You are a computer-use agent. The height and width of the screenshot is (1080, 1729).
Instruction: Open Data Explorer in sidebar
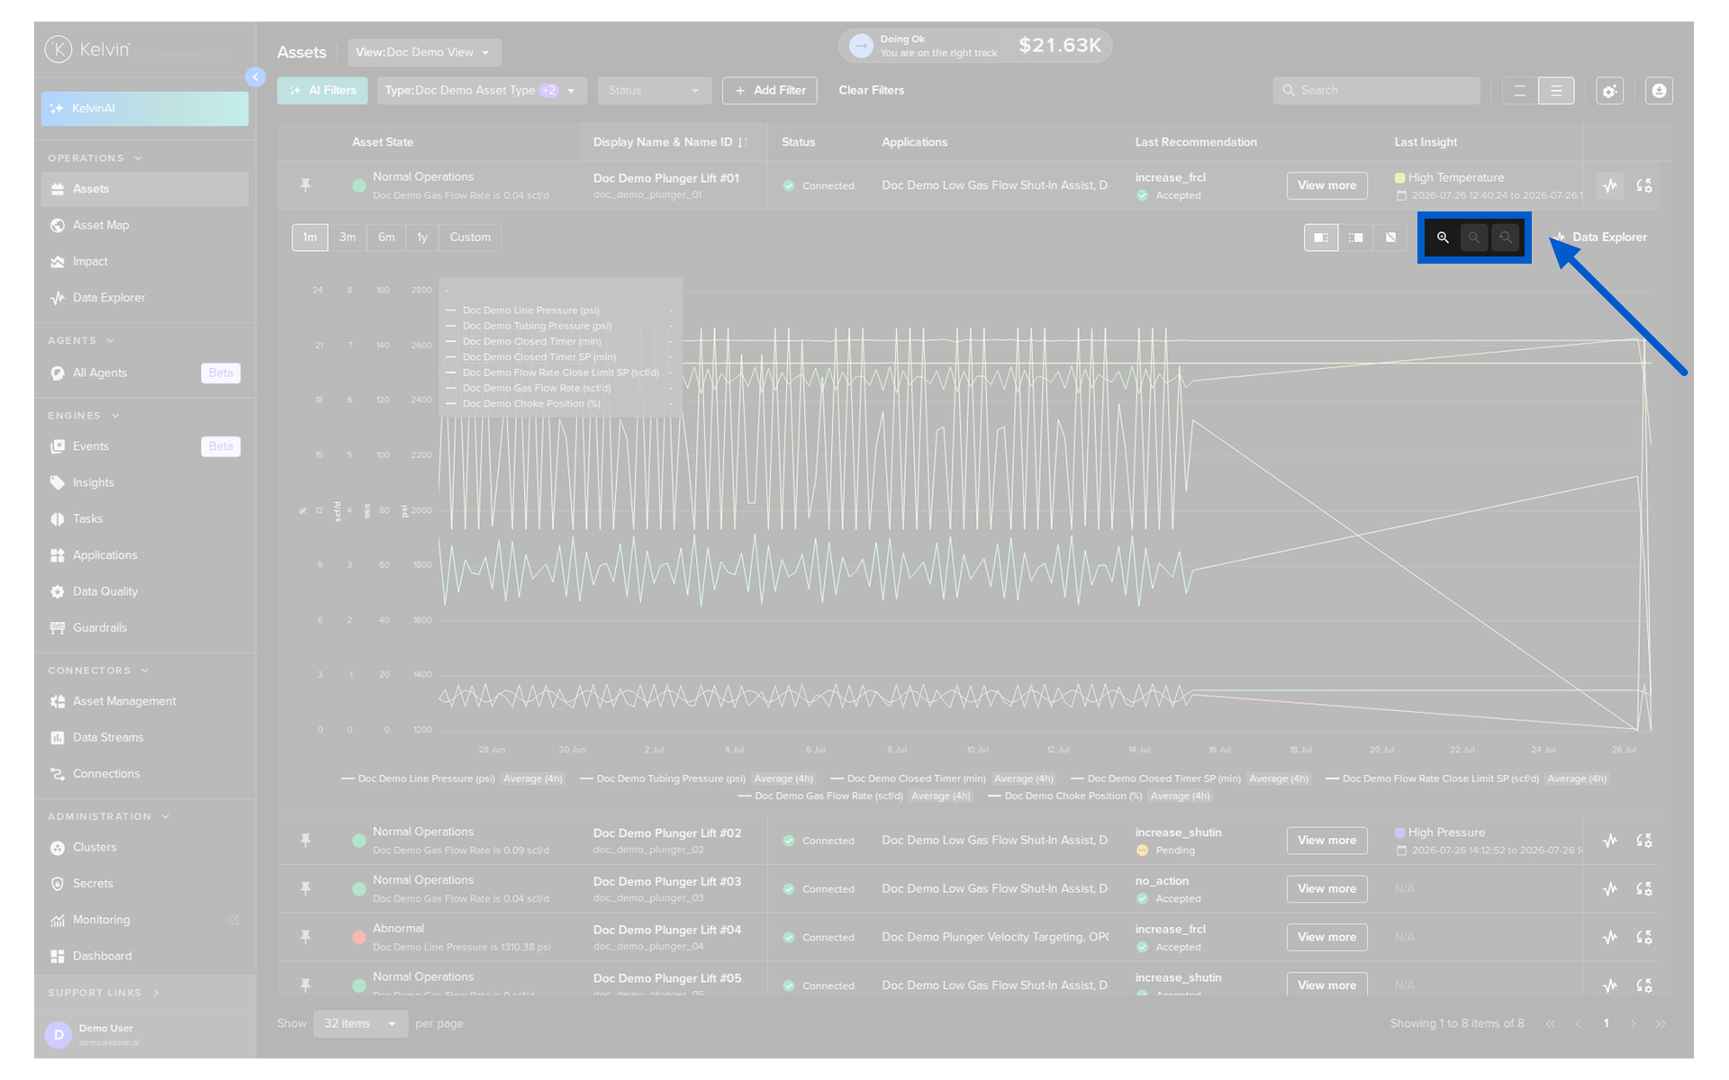[x=145, y=298]
